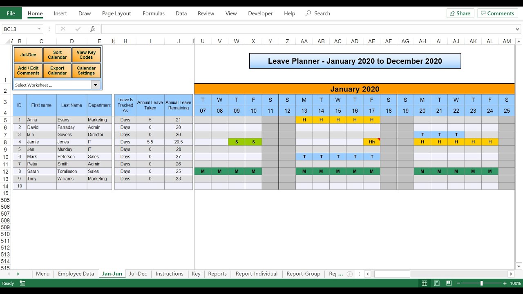Switch to the Insert ribbon tab
Viewport: 523px width, 294px height.
coord(60,13)
